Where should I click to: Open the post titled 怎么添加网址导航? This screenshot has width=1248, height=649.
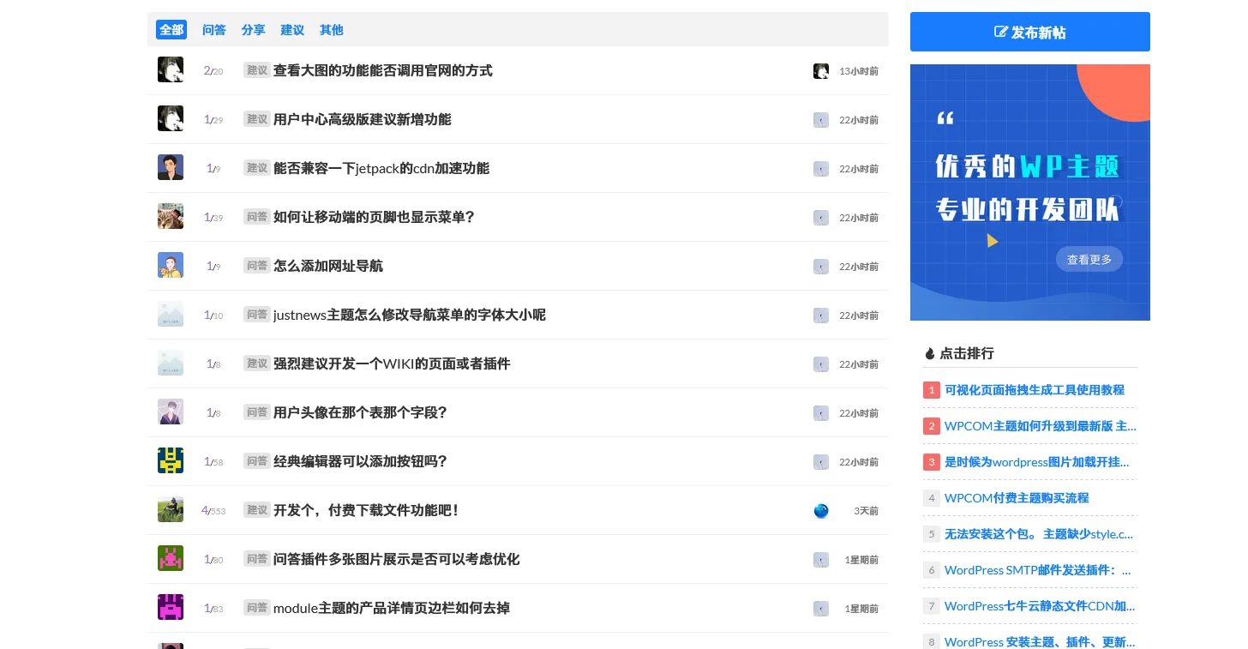(x=327, y=266)
